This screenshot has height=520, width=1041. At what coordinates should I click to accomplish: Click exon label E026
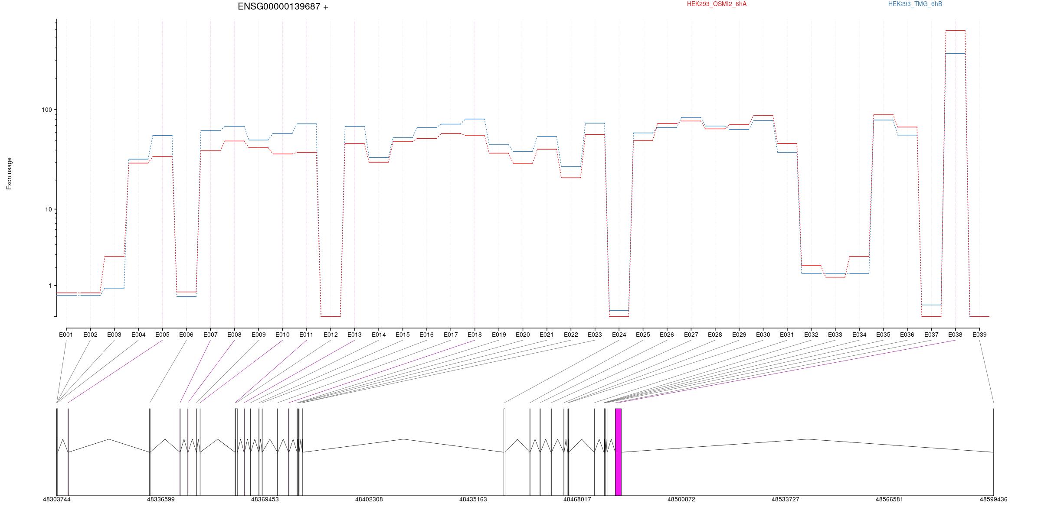click(x=667, y=335)
